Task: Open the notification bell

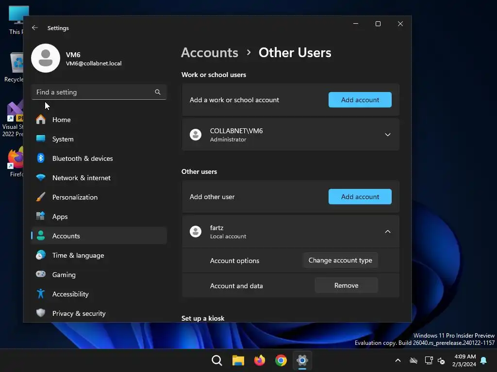Action: pos(483,360)
